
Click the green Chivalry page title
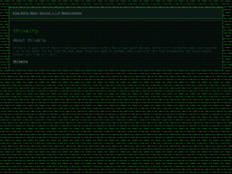click(26, 31)
